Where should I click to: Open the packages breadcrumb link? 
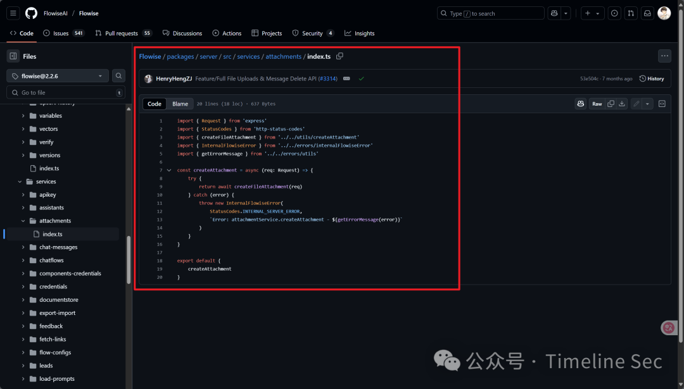coord(180,57)
